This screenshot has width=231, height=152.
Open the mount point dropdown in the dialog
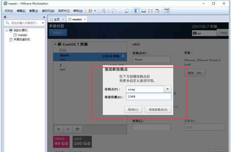167,89
